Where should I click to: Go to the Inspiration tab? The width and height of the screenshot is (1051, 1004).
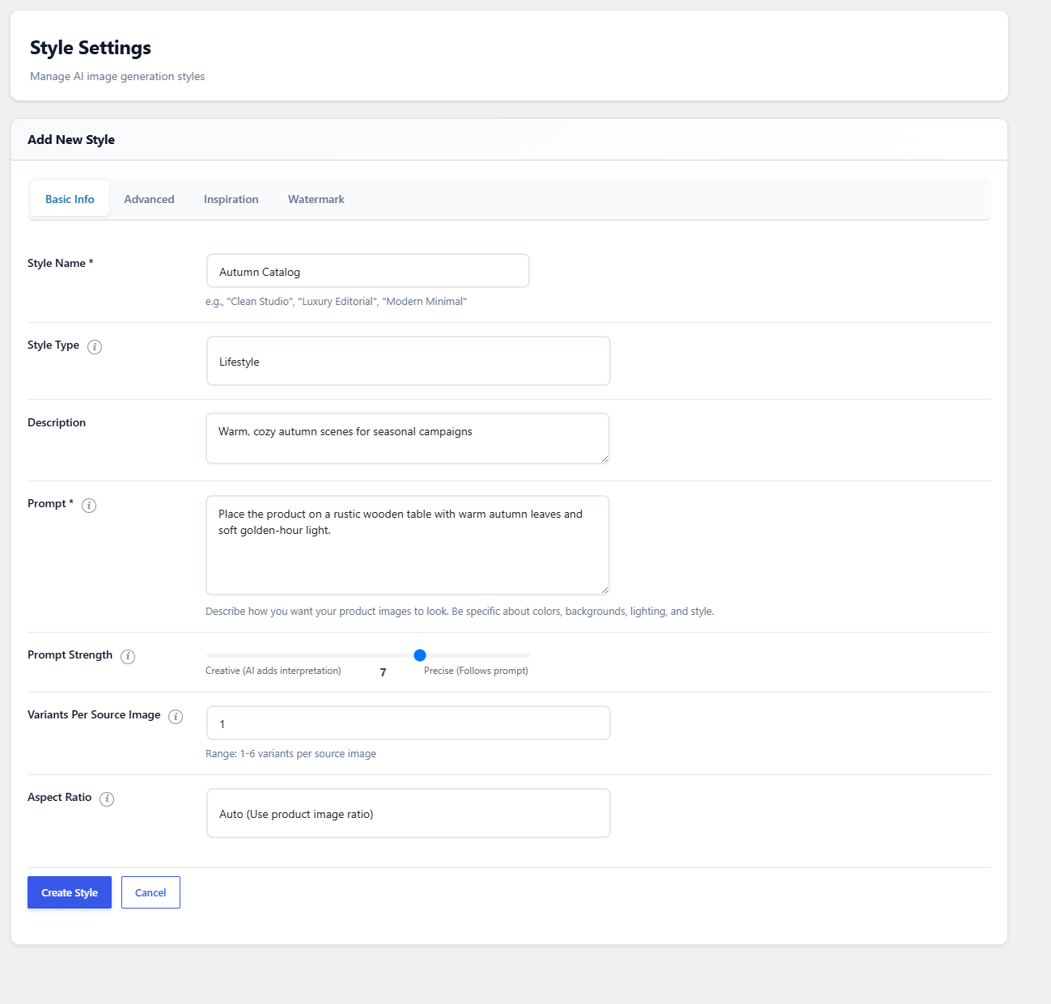231,199
